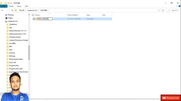Image resolution: width=181 pixels, height=101 pixels.
Task: Open the ESD folder in sidebar
Action: point(10,47)
